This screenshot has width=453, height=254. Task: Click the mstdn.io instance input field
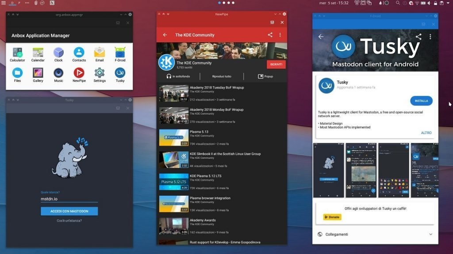coord(69,199)
